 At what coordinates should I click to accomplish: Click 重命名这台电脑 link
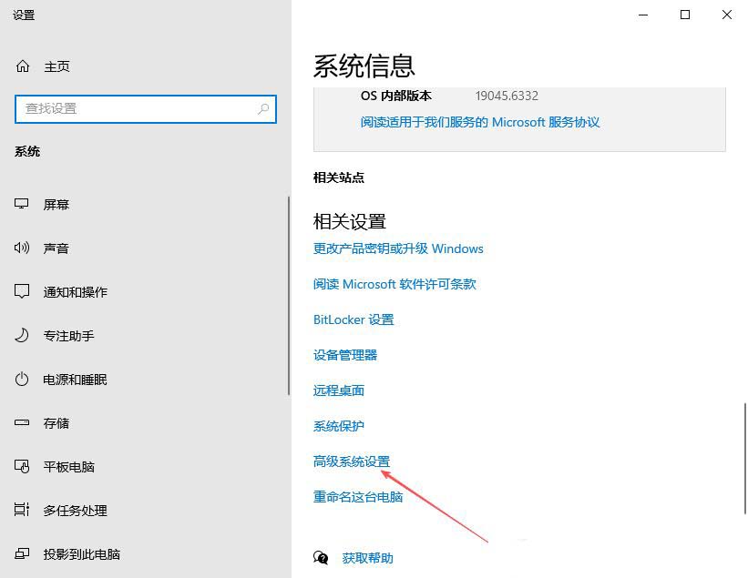coord(358,496)
